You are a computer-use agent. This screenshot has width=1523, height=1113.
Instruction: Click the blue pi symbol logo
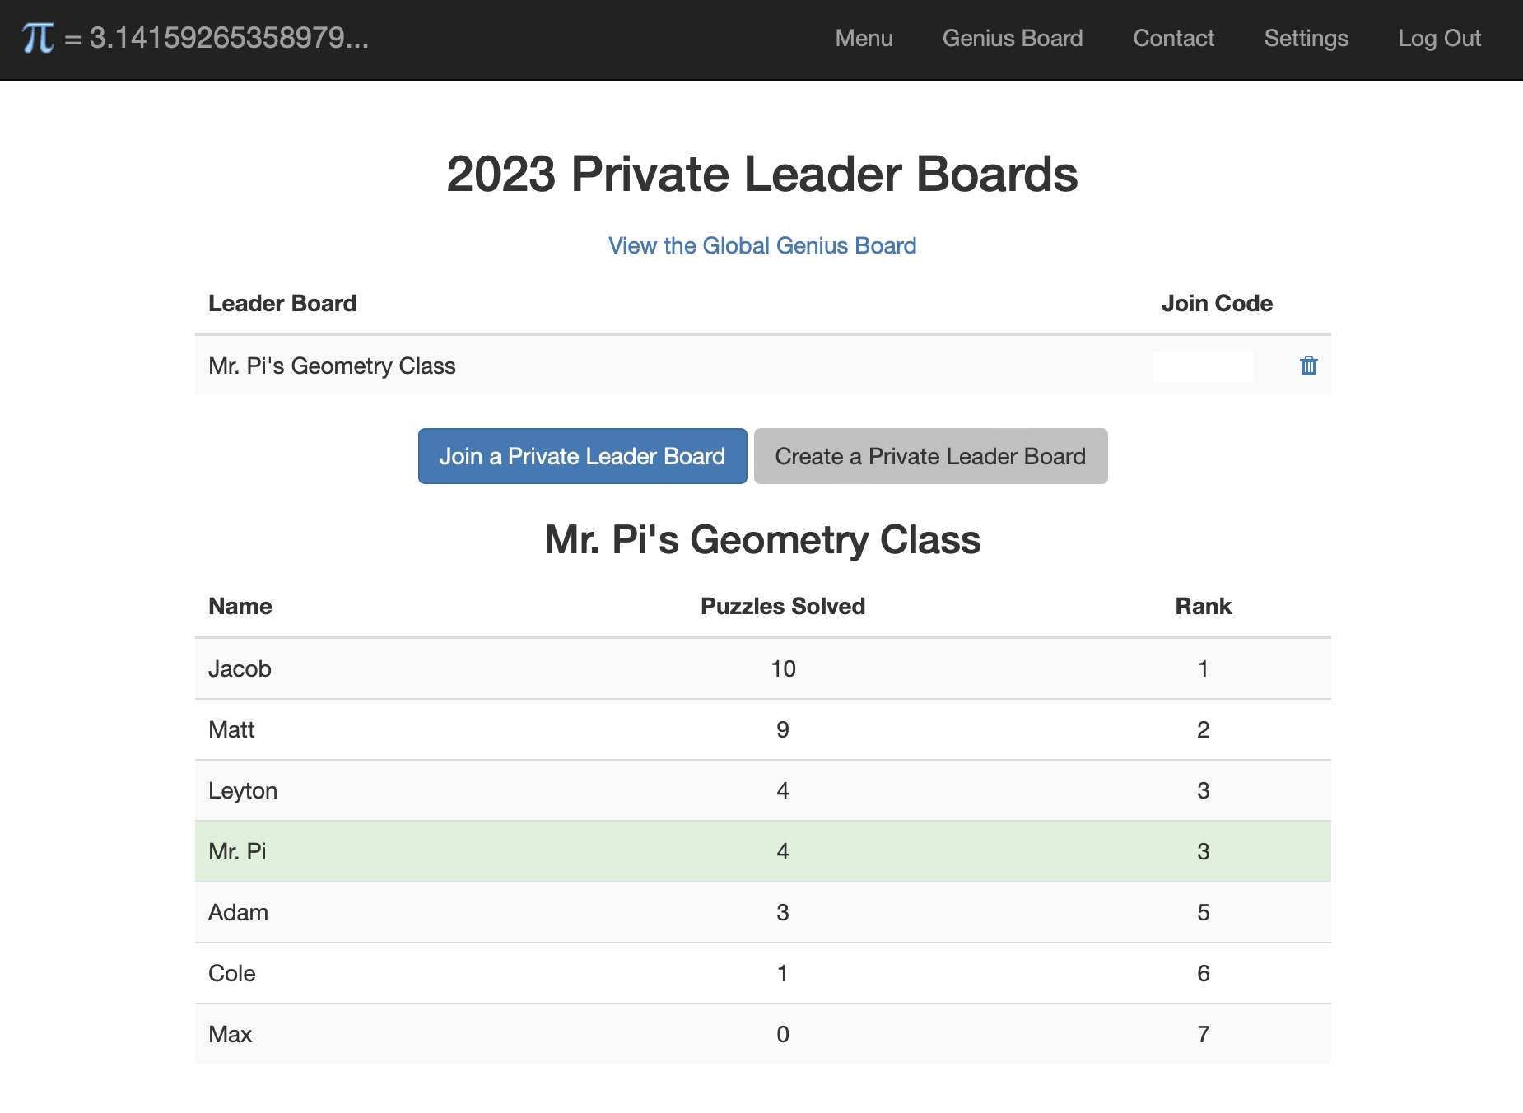38,38
